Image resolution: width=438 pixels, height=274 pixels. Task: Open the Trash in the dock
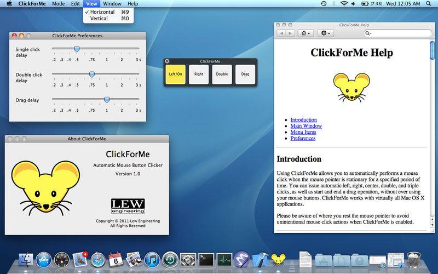click(x=414, y=260)
